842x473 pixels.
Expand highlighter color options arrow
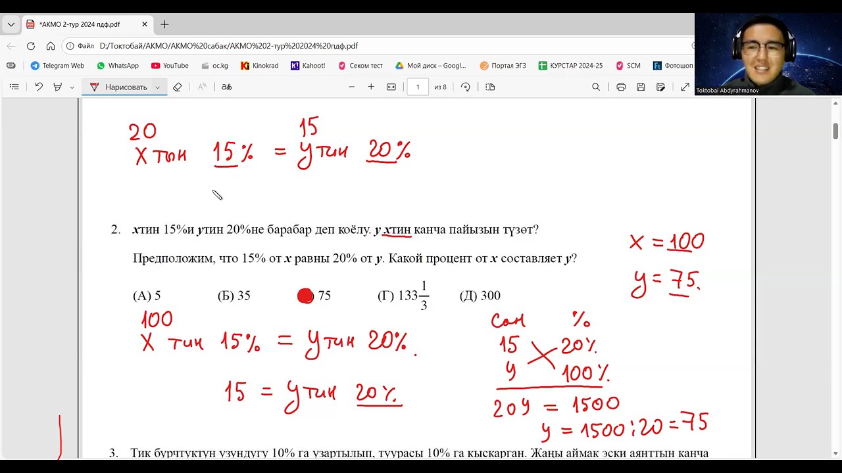pos(72,87)
